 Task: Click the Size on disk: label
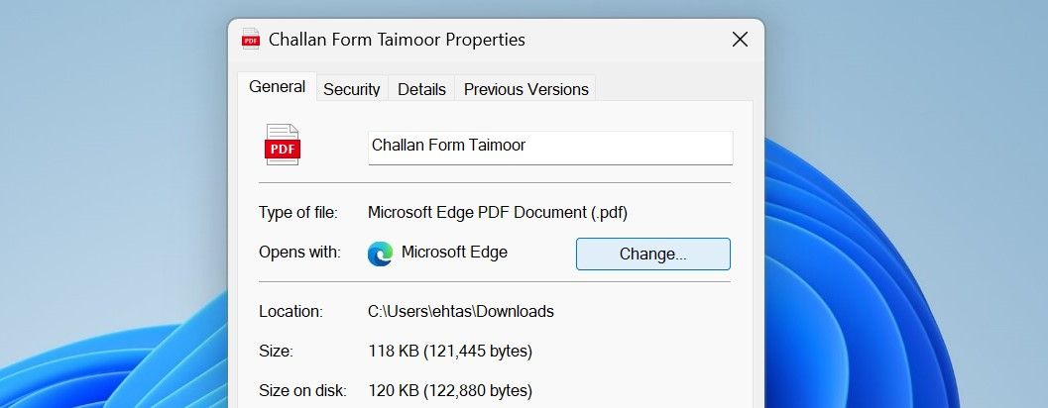302,390
